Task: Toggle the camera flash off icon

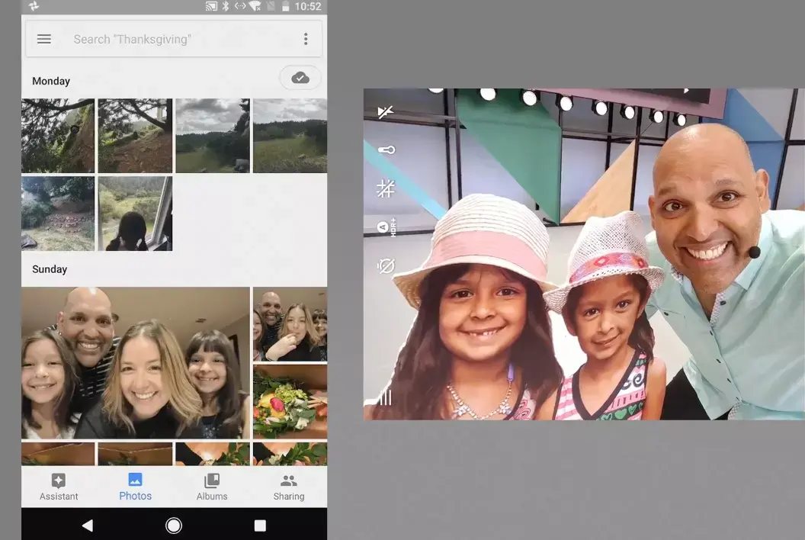Action: (386, 111)
